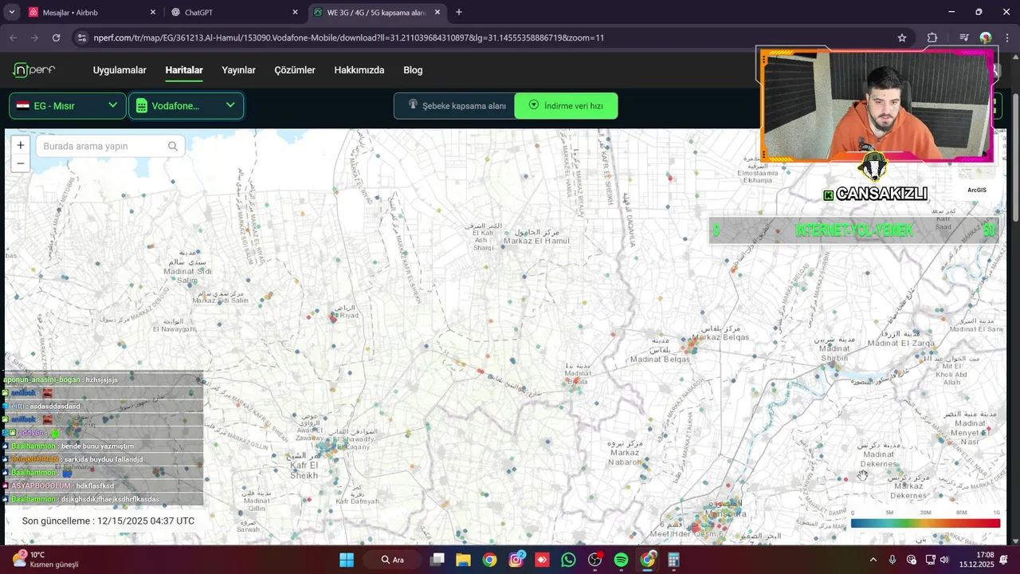Open volume control in system tray
Screen dimensions: 1020x574
click(944, 560)
